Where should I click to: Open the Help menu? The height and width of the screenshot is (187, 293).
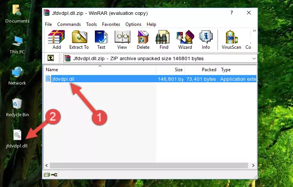coord(151,24)
